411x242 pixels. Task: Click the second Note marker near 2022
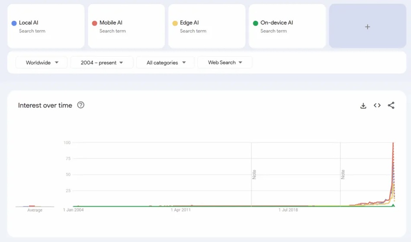click(x=343, y=174)
